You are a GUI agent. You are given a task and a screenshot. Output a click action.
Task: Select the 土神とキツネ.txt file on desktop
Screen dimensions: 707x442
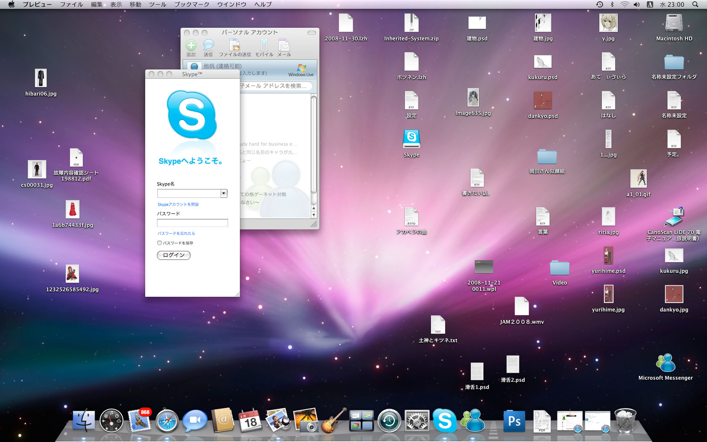(x=438, y=325)
